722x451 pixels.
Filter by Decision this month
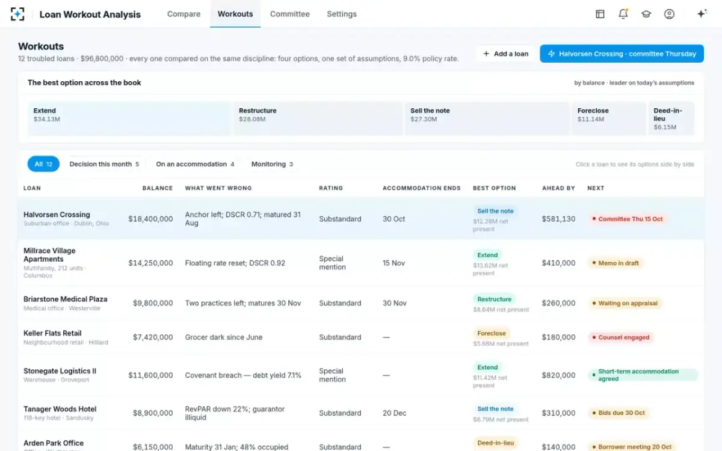[x=104, y=164]
